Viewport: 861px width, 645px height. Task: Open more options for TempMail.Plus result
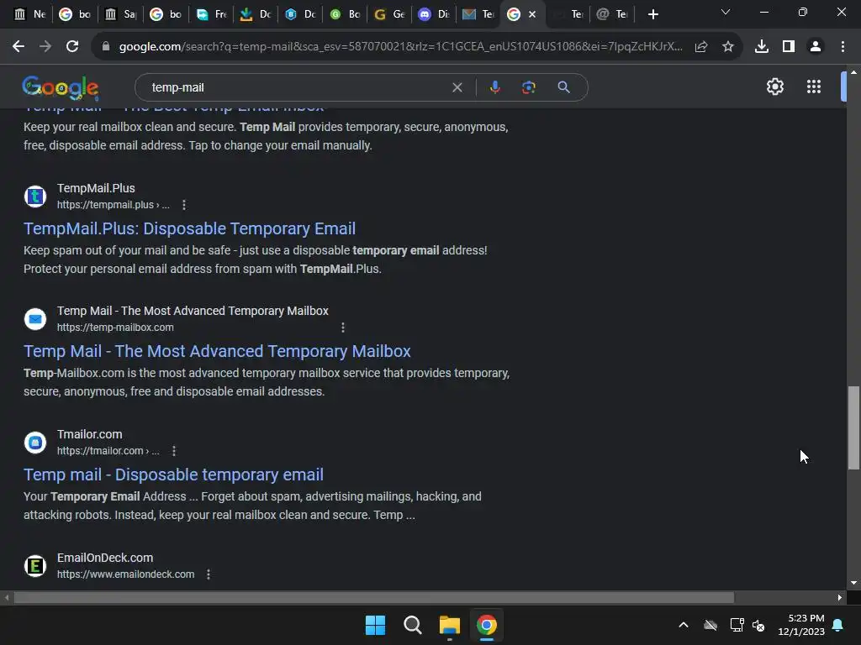click(x=184, y=205)
